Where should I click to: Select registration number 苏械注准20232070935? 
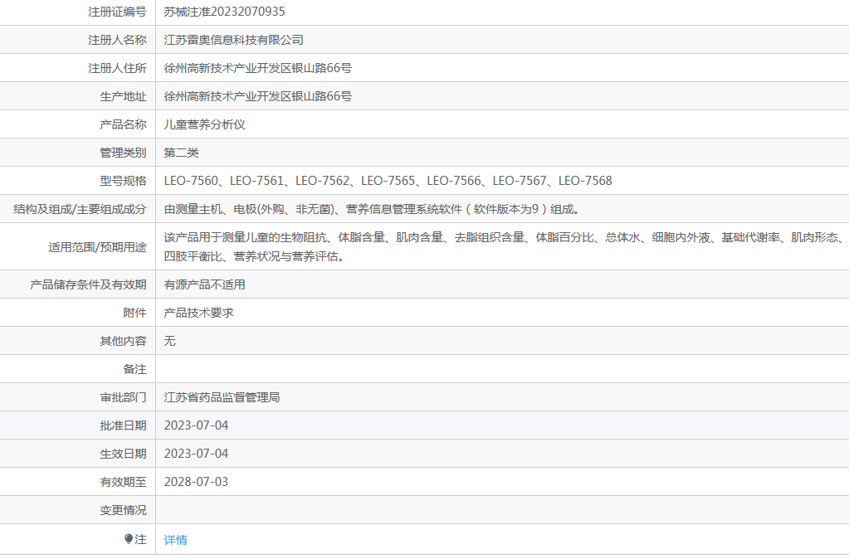point(224,12)
